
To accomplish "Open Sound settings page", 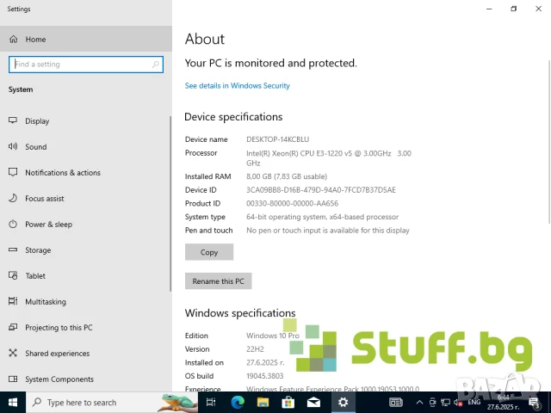I will pyautogui.click(x=35, y=147).
